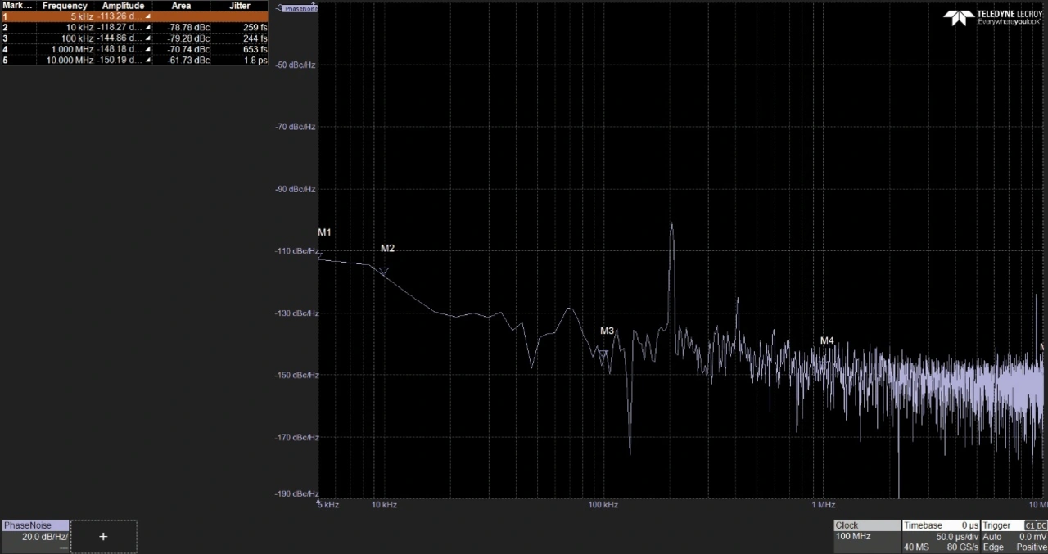Click the Area column header
Screen dimensions: 1048x554
181,6
